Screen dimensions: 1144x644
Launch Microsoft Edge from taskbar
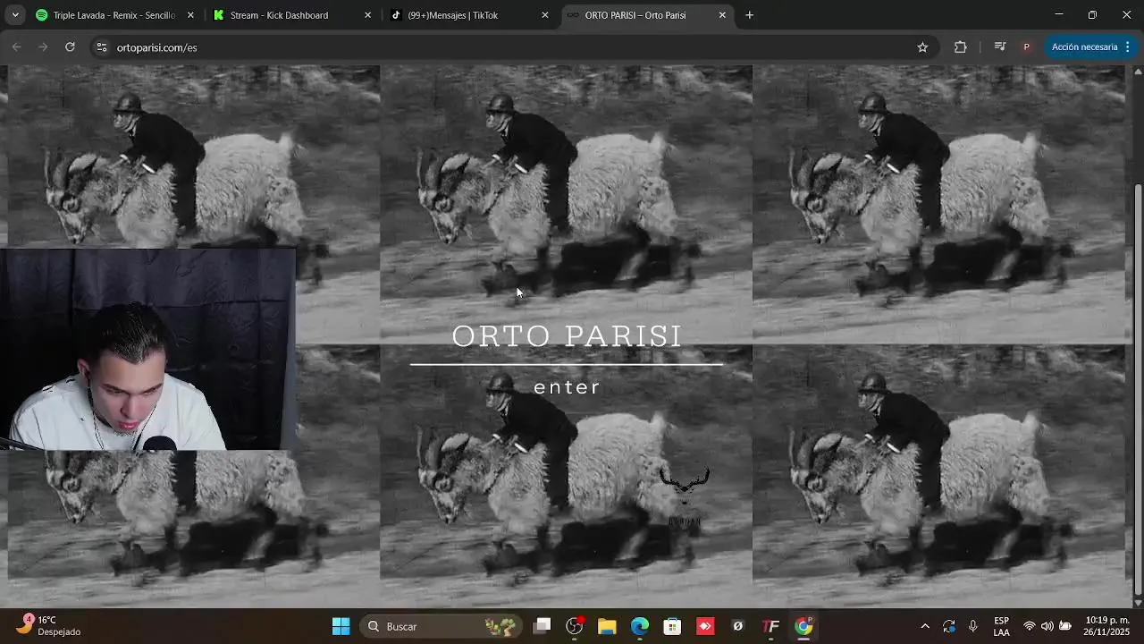(640, 626)
